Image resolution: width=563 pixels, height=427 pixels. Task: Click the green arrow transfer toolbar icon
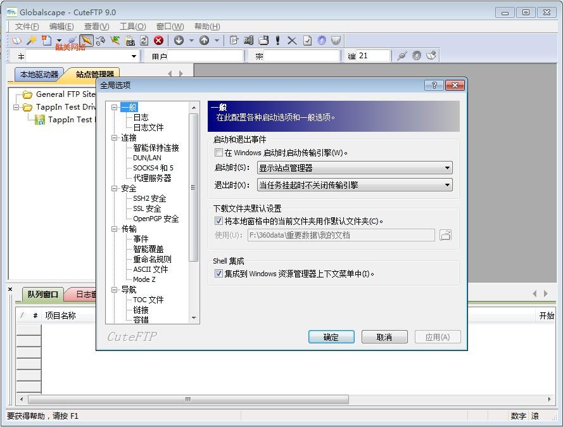115,41
